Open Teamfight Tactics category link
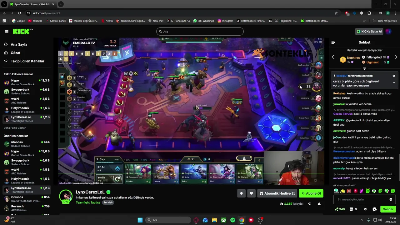 pos(88,202)
